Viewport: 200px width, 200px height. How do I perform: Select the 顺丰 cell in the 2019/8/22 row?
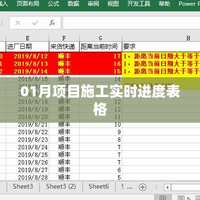pos(64,132)
